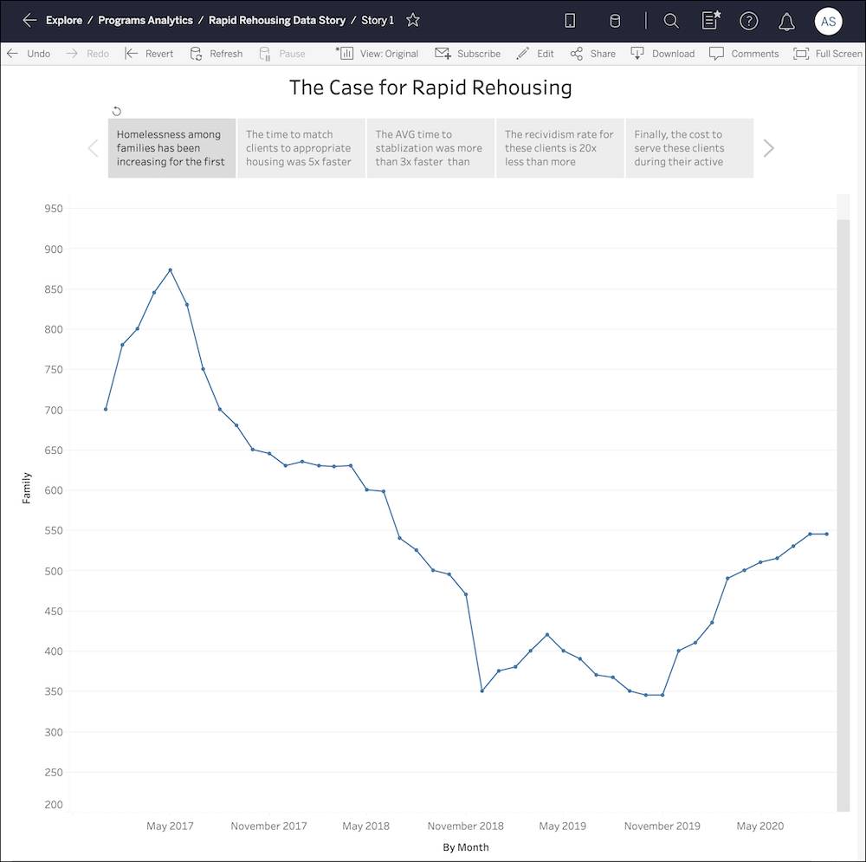Viewport: 866px width, 862px height.
Task: Click the story point reset circular arrow
Action: point(117,111)
